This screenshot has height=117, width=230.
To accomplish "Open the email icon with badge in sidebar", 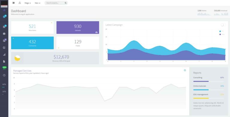I will pos(4,16).
